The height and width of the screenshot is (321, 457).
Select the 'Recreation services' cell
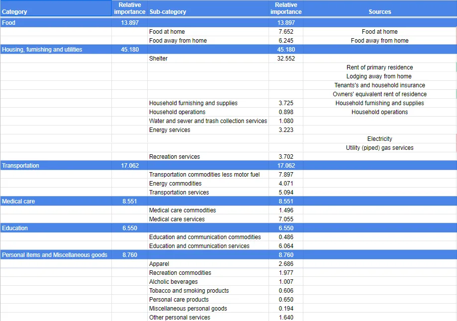208,157
